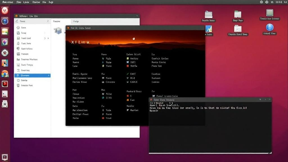Image resolution: width=288 pixels, height=162 pixels.
Task: Expand the disclosure arrow on the third sidebar item
Action: click(48, 38)
